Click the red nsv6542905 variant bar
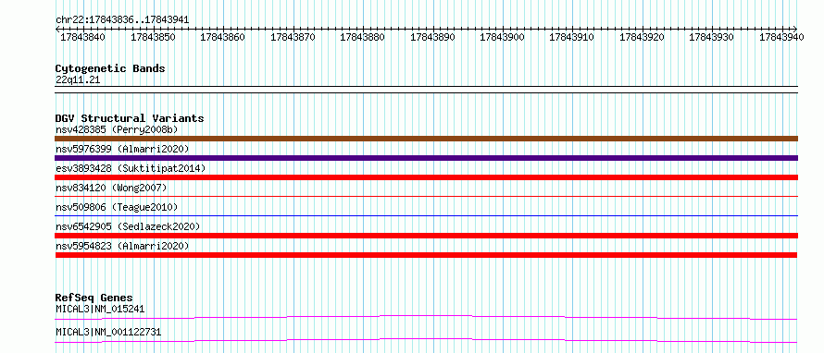 coord(426,236)
